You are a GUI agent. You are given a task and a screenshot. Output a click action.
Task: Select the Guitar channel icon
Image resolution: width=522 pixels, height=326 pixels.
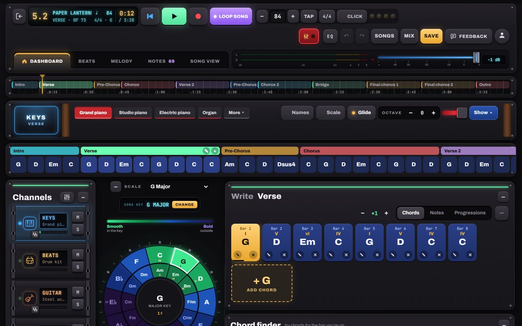click(x=30, y=297)
